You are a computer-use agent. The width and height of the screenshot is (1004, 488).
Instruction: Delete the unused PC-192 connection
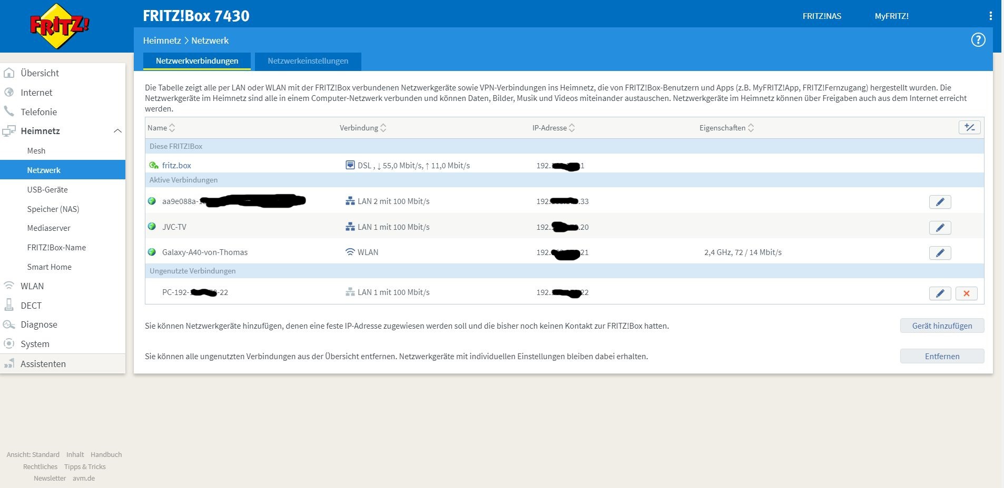click(967, 293)
